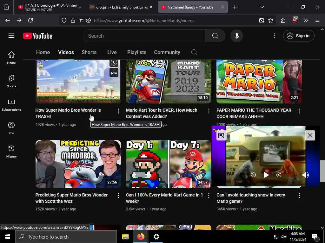Image resolution: width=325 pixels, height=243 pixels.
Task: Open the Firefox extensions puzzle icon
Action: 283,20
